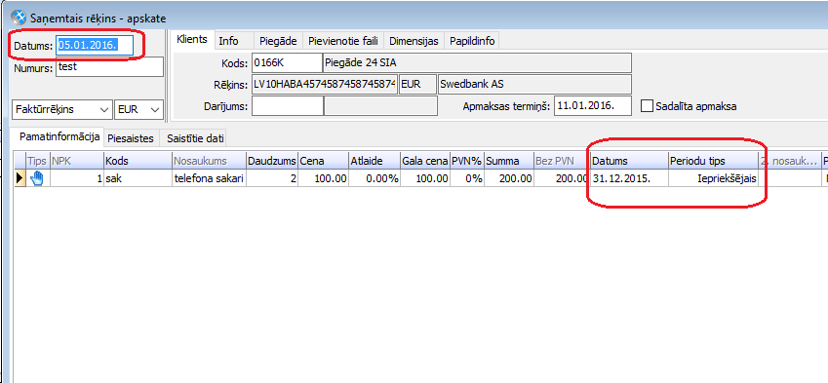Click the quantity cell showing 2

pyautogui.click(x=271, y=179)
